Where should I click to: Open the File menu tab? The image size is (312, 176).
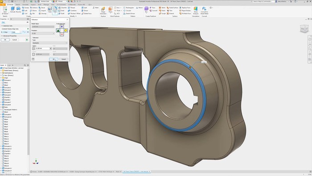[3, 4]
